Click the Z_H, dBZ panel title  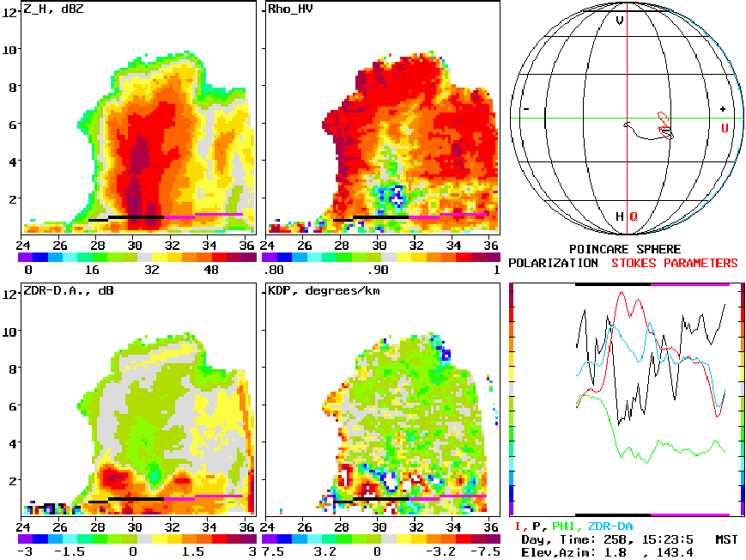[53, 9]
